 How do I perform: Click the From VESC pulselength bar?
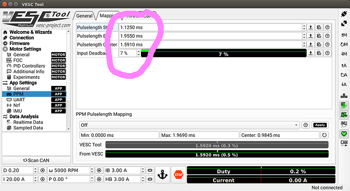click(217, 154)
